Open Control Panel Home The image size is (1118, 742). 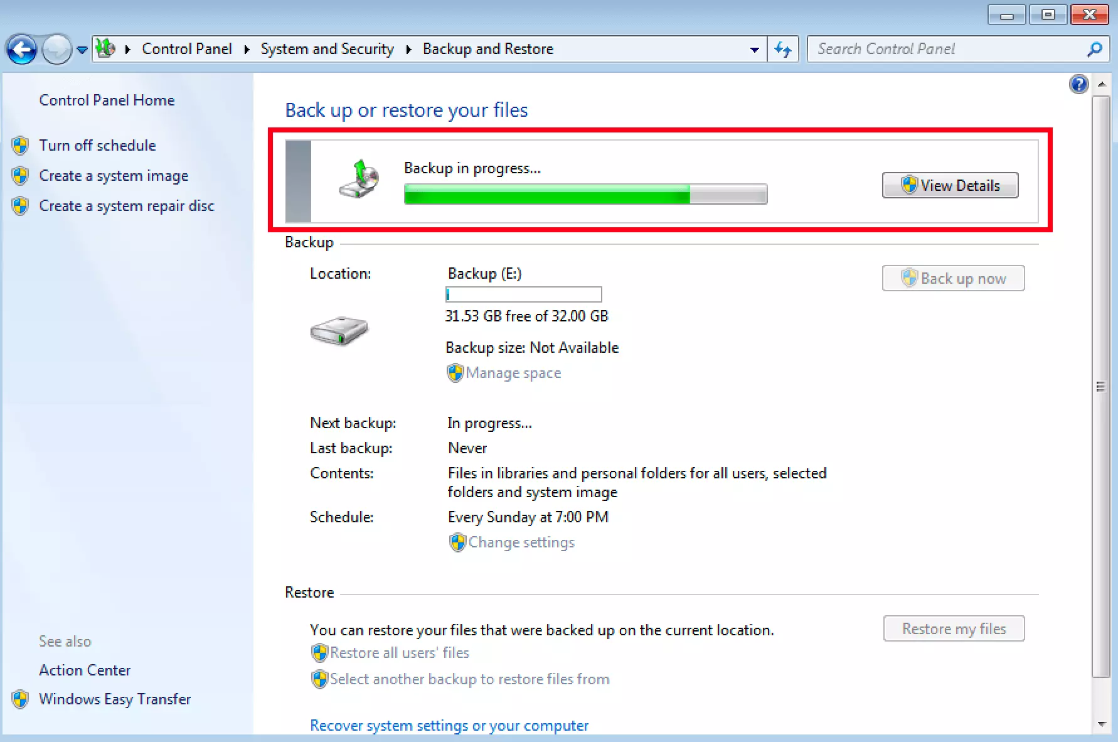click(107, 100)
